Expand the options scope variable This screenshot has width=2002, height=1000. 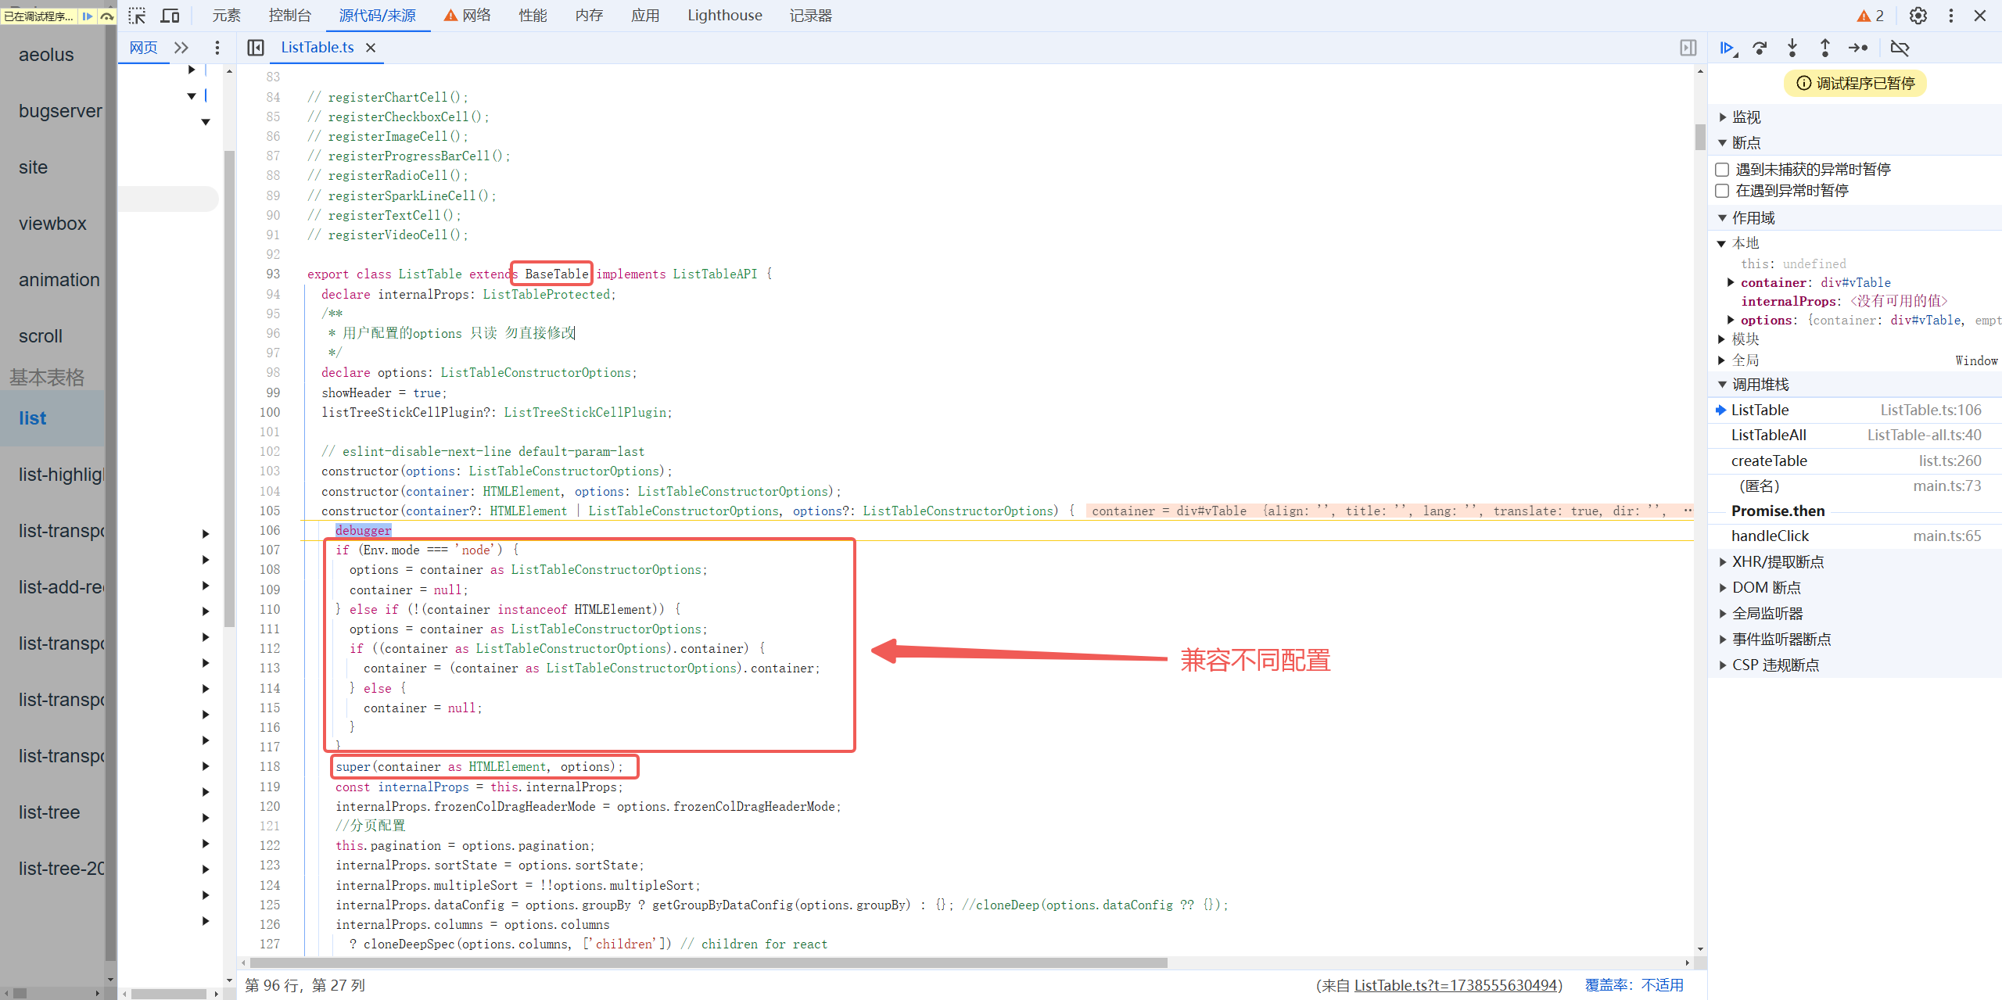click(1731, 321)
